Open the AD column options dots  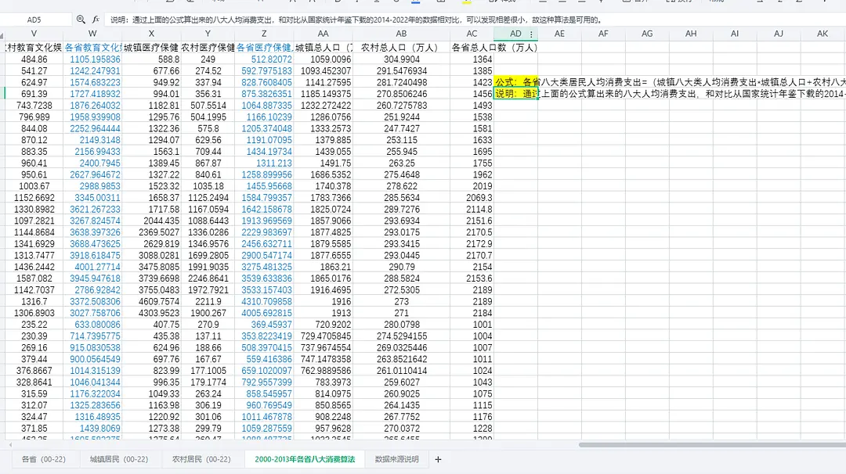pos(531,34)
